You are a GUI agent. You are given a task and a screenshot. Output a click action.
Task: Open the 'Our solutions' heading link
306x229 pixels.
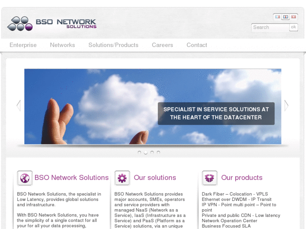155,178
